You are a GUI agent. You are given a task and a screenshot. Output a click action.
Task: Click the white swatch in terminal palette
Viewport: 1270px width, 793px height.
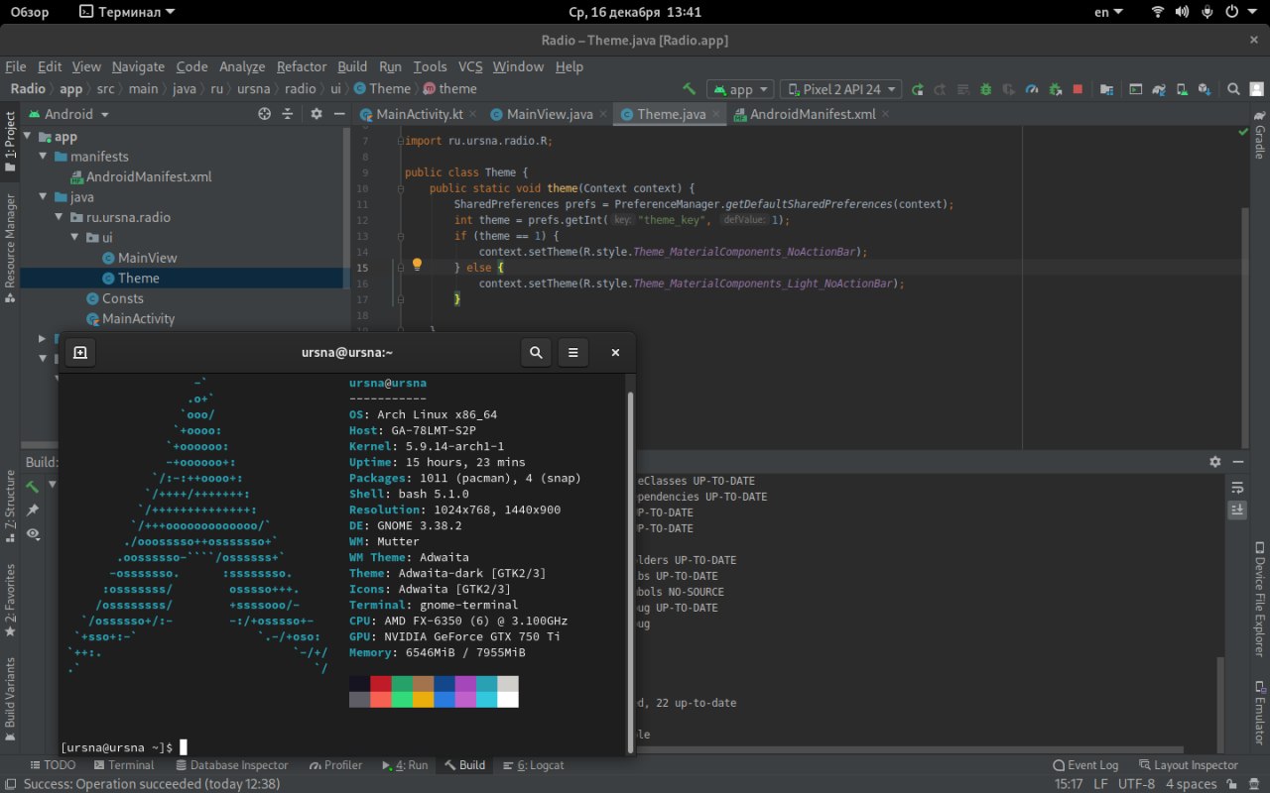[x=508, y=700]
